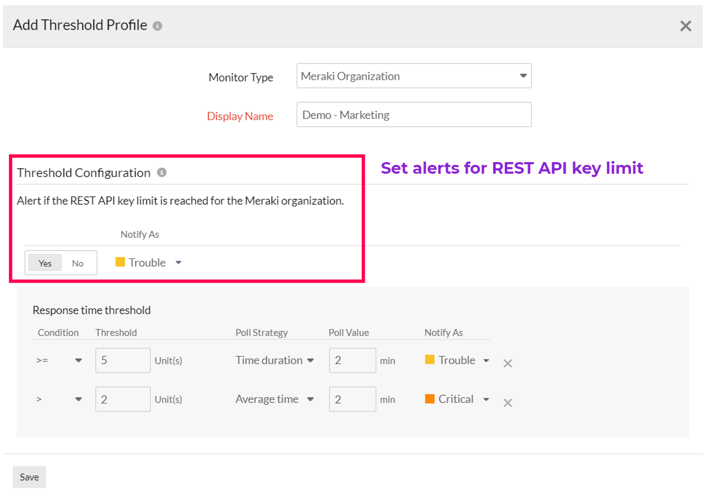The image size is (705, 504).
Task: Toggle REST API alert to Yes
Action: click(45, 263)
